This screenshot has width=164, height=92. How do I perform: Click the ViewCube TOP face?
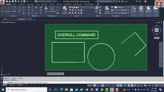pos(157,30)
